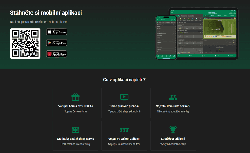Click the phone app mockup image
Viewport: 250px width, 153px height.
coord(166,37)
